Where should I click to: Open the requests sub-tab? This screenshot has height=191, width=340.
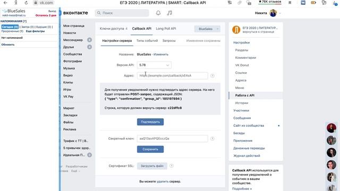pos(169,41)
